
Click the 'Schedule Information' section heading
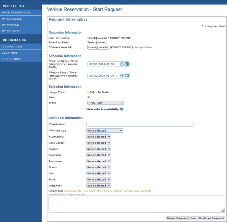[x=65, y=56]
